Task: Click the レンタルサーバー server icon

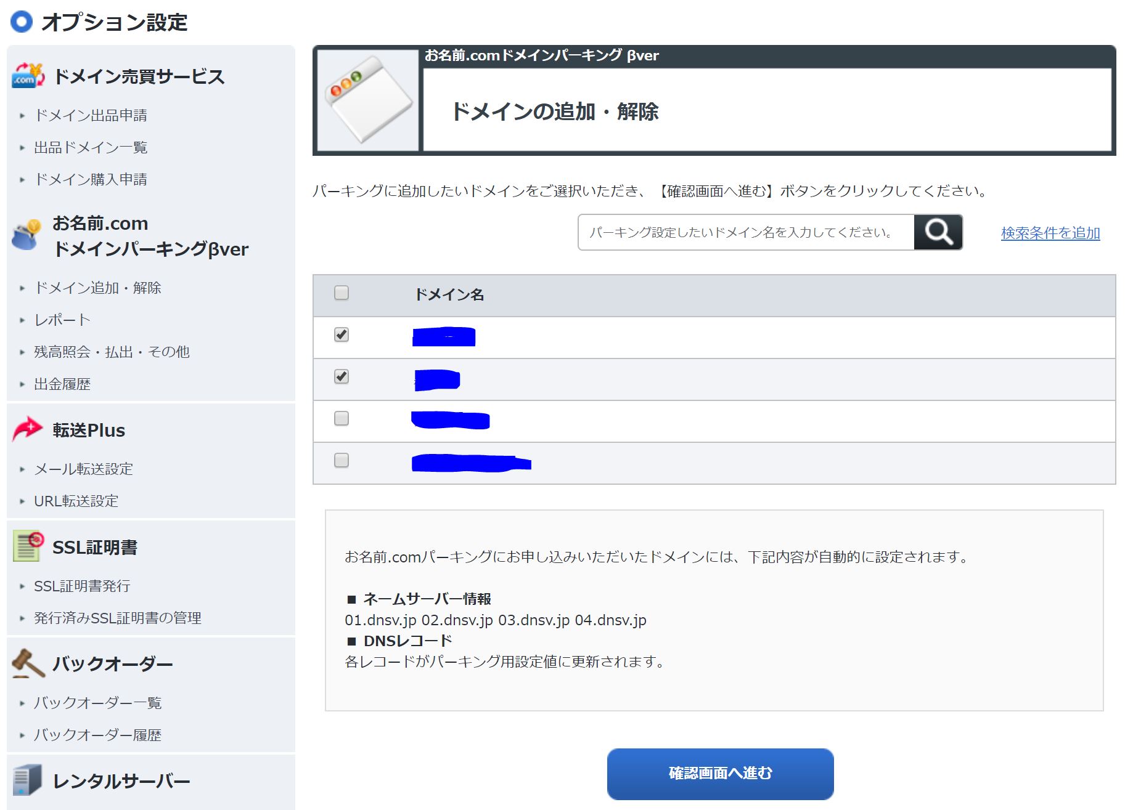Action: tap(28, 780)
